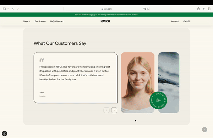Open the sidebar options dropdown arrow

pyautogui.click(x=8, y=9)
